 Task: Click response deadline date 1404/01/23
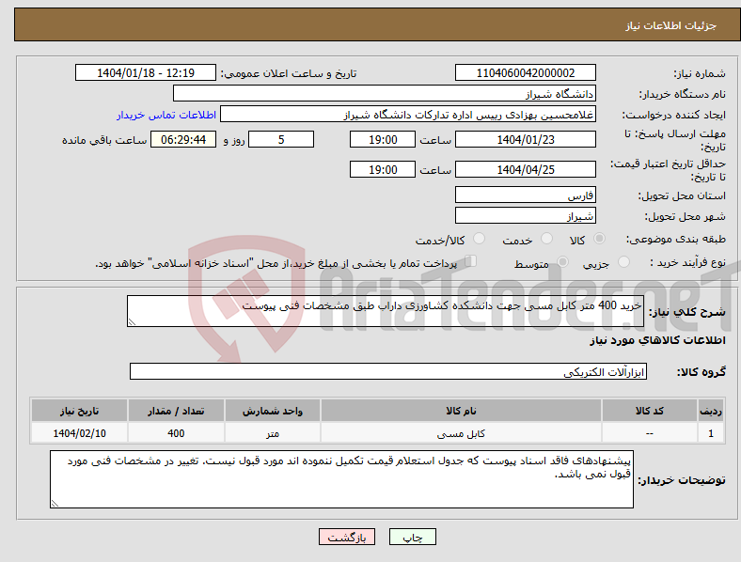[x=526, y=139]
